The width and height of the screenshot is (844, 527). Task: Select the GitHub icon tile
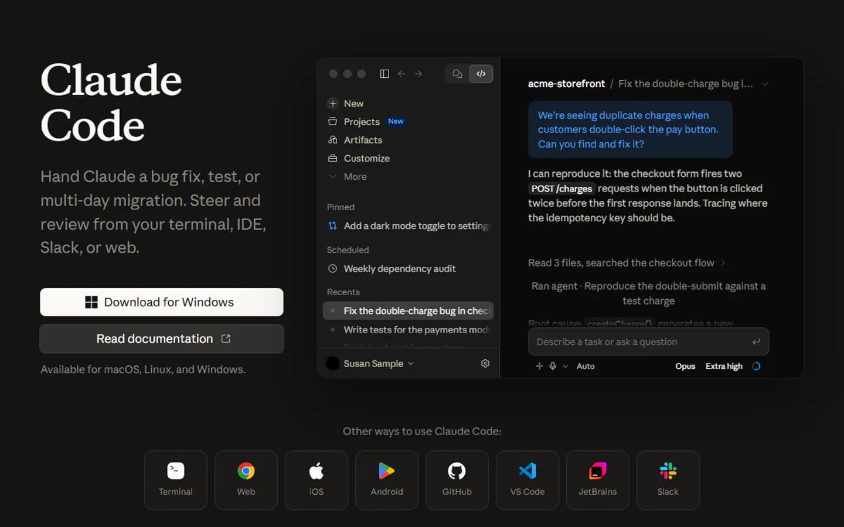pos(457,480)
